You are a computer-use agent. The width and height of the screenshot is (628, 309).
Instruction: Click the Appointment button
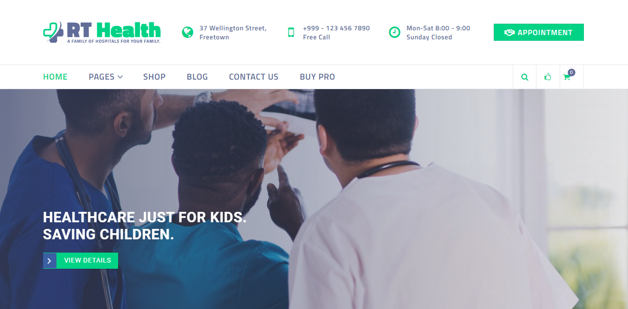[x=539, y=32]
